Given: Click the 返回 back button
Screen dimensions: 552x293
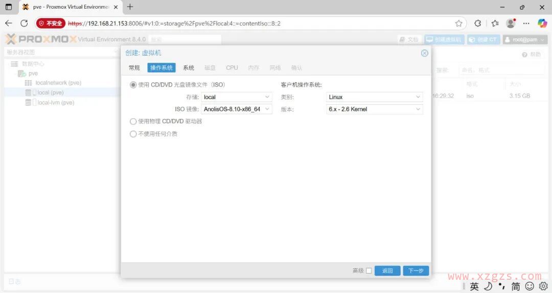Looking at the screenshot, I should tap(387, 271).
